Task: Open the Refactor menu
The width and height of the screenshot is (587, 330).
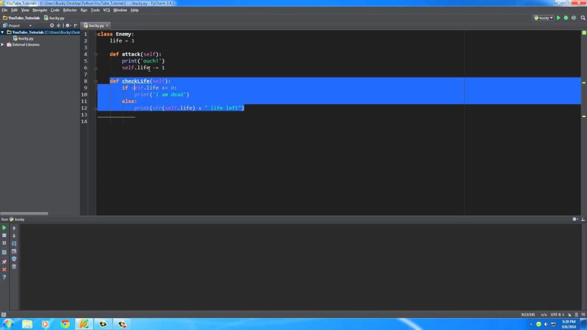Action: click(x=70, y=10)
